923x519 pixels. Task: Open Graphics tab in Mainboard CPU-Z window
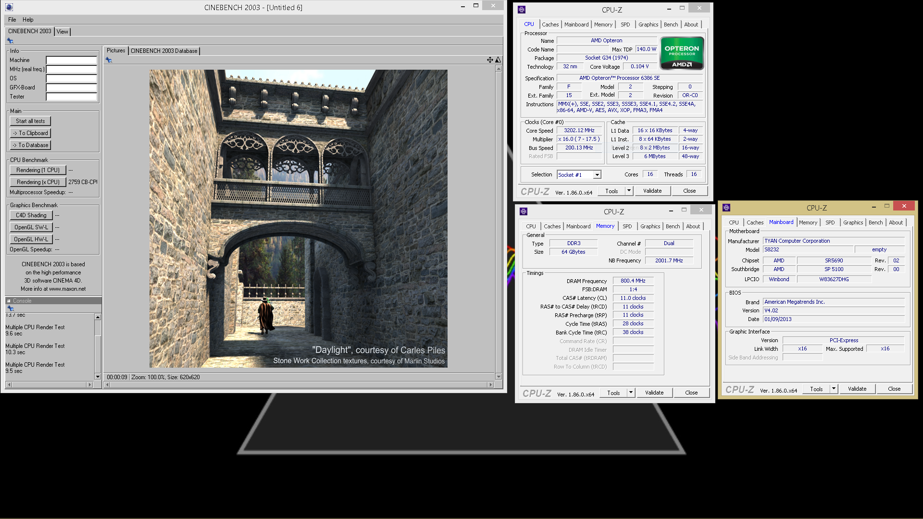pos(853,222)
